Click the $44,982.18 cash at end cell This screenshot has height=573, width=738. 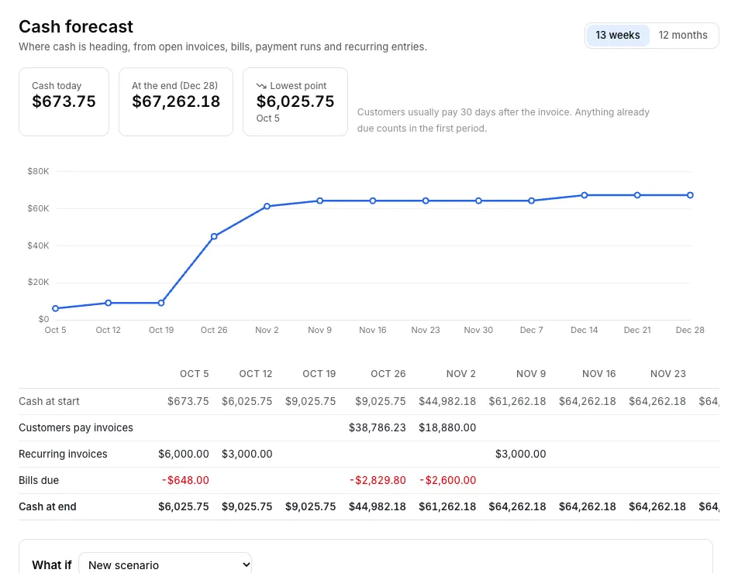click(378, 506)
